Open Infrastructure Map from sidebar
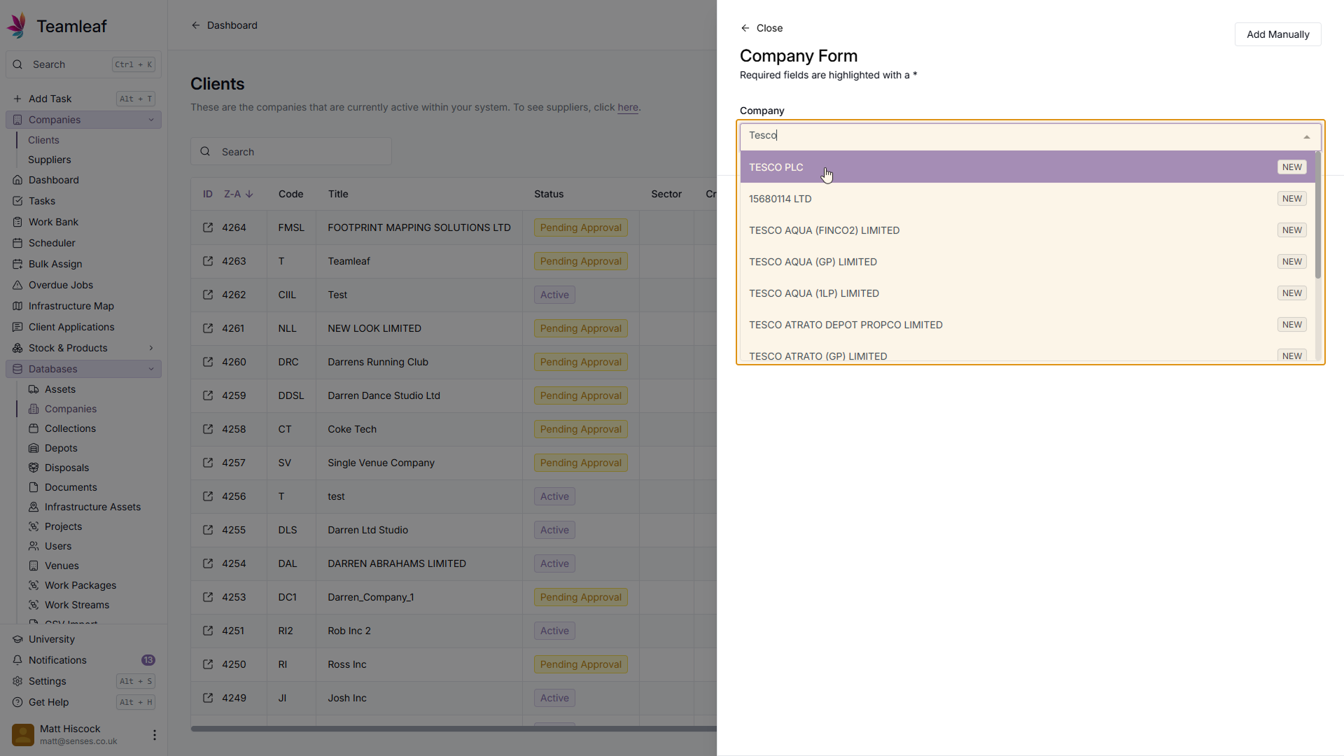This screenshot has width=1344, height=756. pos(71,306)
